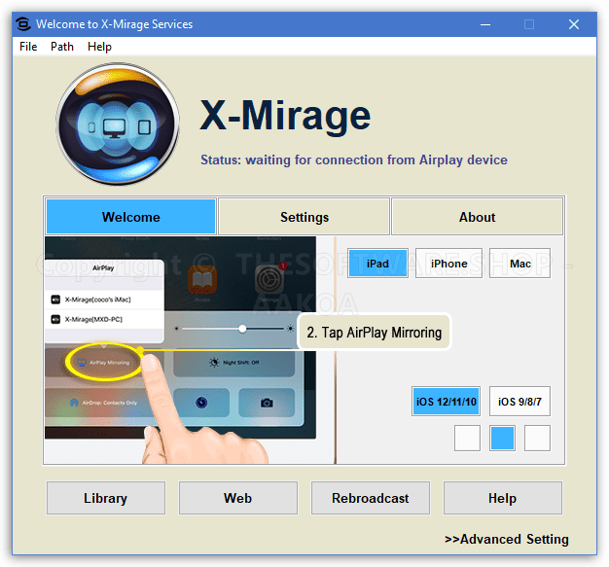Choose iOS 12/11/10 version
The width and height of the screenshot is (609, 567).
pos(446,402)
